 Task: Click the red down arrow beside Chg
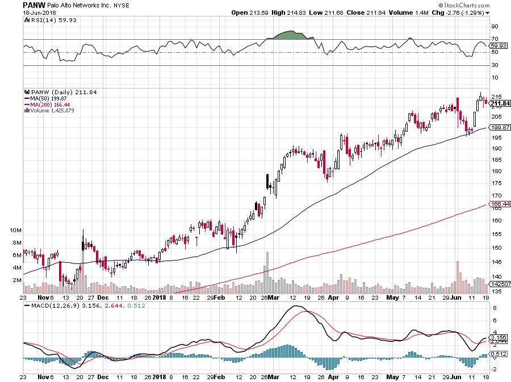pyautogui.click(x=487, y=13)
